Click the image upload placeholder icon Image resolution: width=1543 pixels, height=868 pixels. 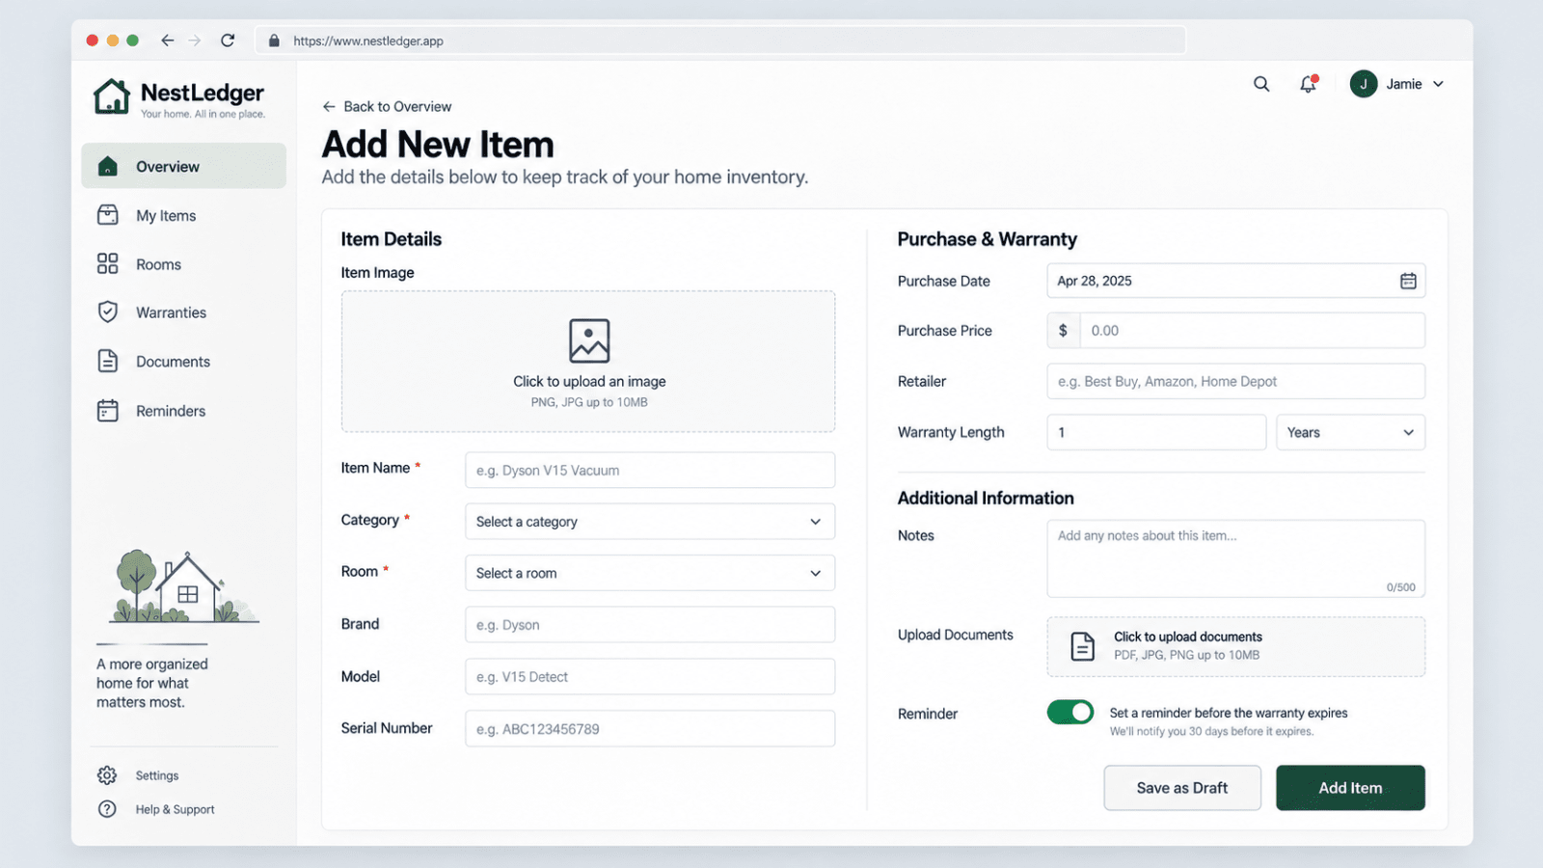point(589,340)
